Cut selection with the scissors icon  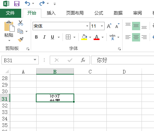pos(20,23)
